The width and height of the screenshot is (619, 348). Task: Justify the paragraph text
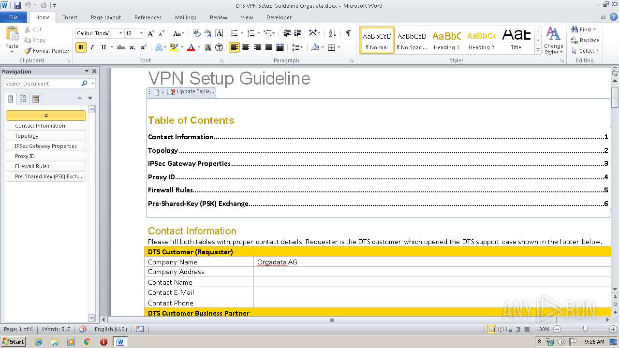pos(269,47)
